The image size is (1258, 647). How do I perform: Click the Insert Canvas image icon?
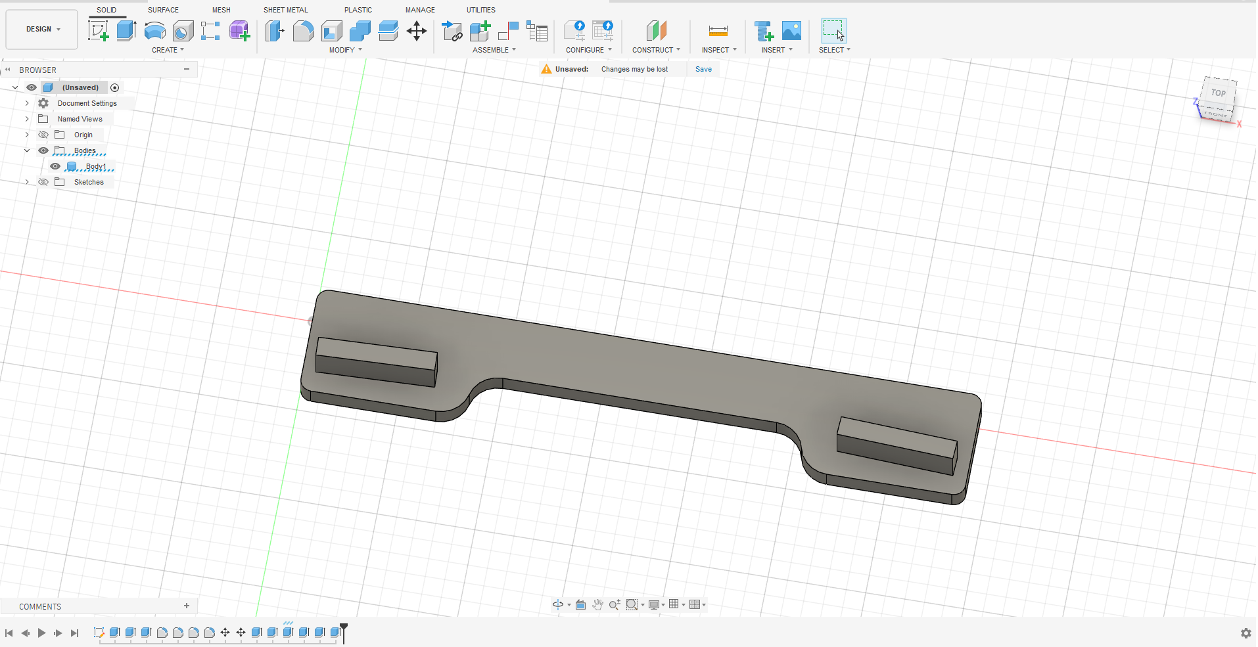pyautogui.click(x=791, y=31)
